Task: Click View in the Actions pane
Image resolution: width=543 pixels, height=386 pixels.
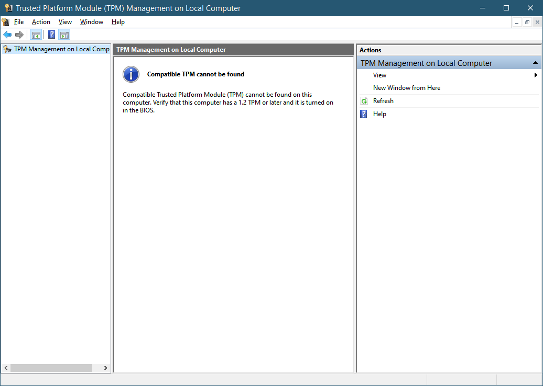Action: 379,75
